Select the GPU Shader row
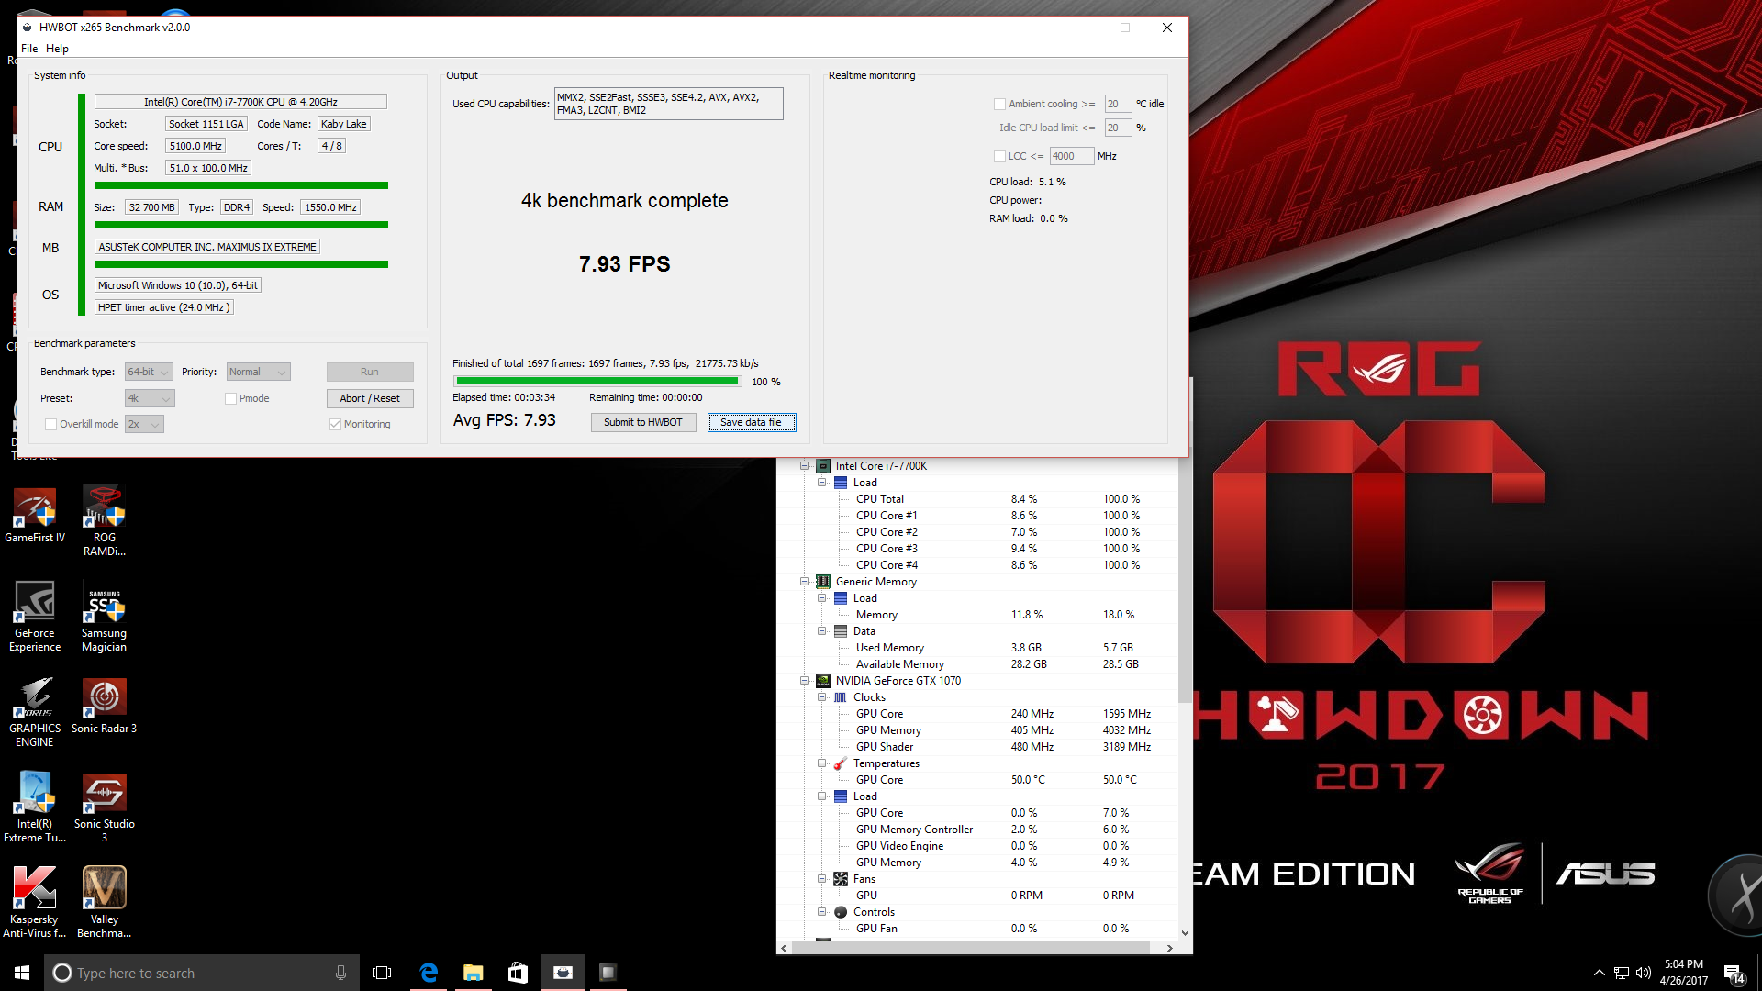Viewport: 1762px width, 991px height. point(978,747)
